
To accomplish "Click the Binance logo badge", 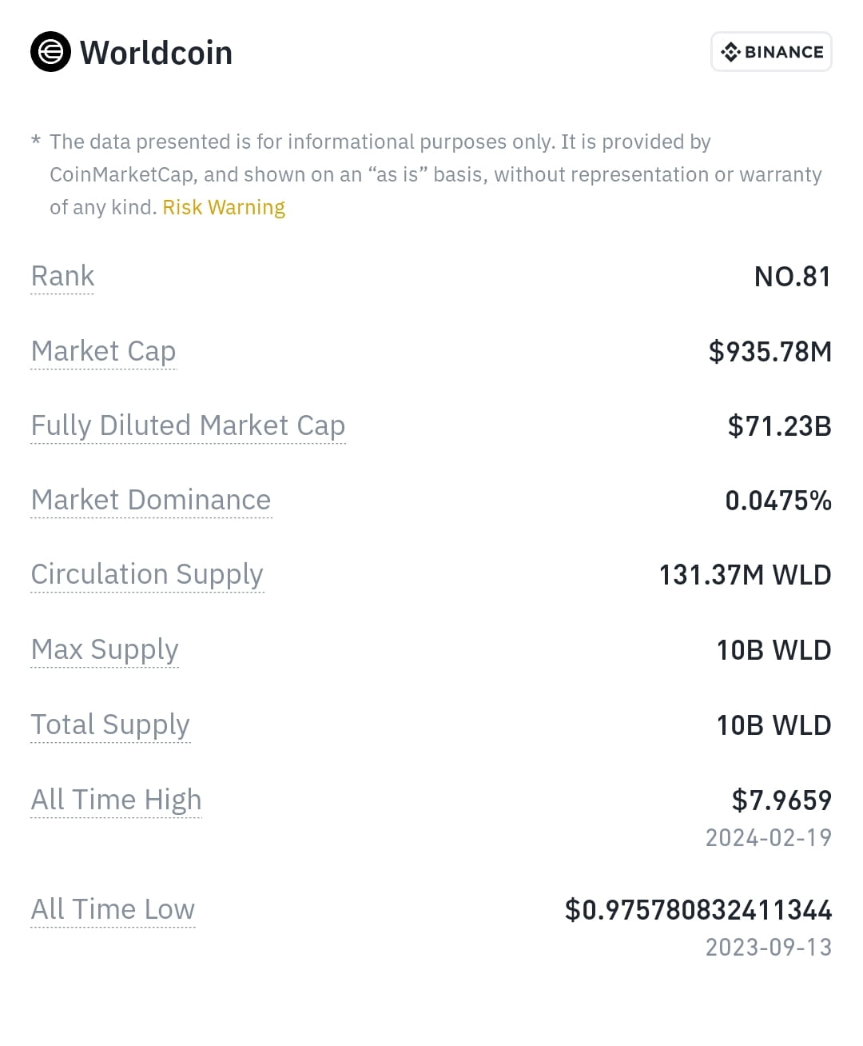I will (x=771, y=52).
